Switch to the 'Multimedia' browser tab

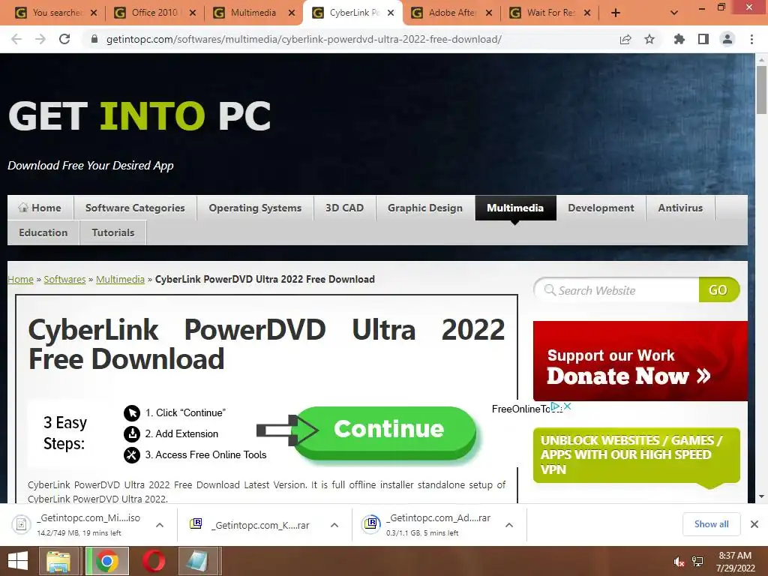point(253,13)
